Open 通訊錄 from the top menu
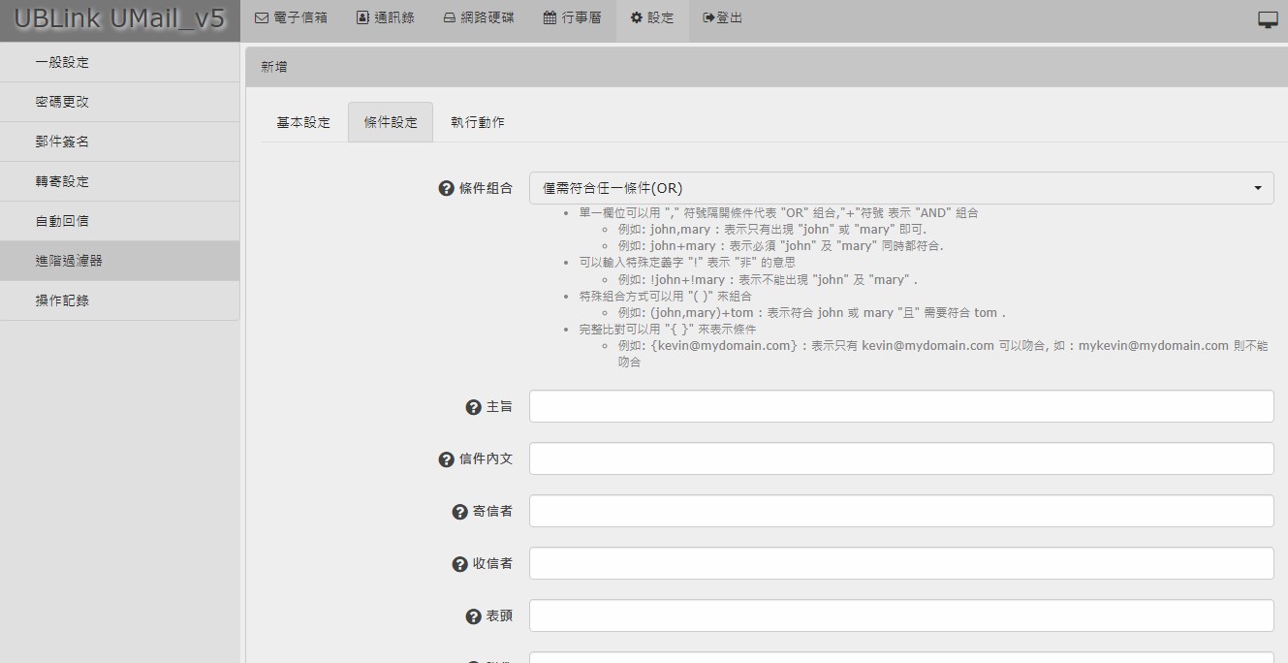This screenshot has width=1288, height=663. pyautogui.click(x=385, y=18)
